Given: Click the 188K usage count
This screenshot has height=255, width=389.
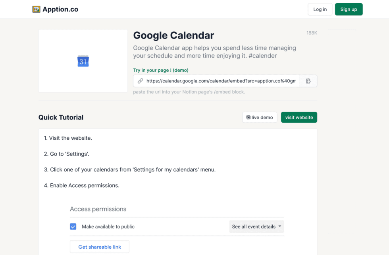Looking at the screenshot, I should 312,33.
